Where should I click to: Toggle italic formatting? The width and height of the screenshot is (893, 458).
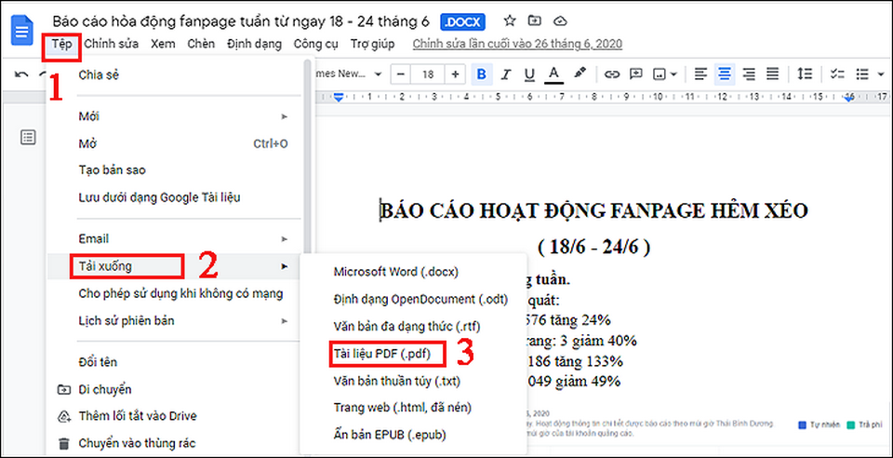click(506, 74)
